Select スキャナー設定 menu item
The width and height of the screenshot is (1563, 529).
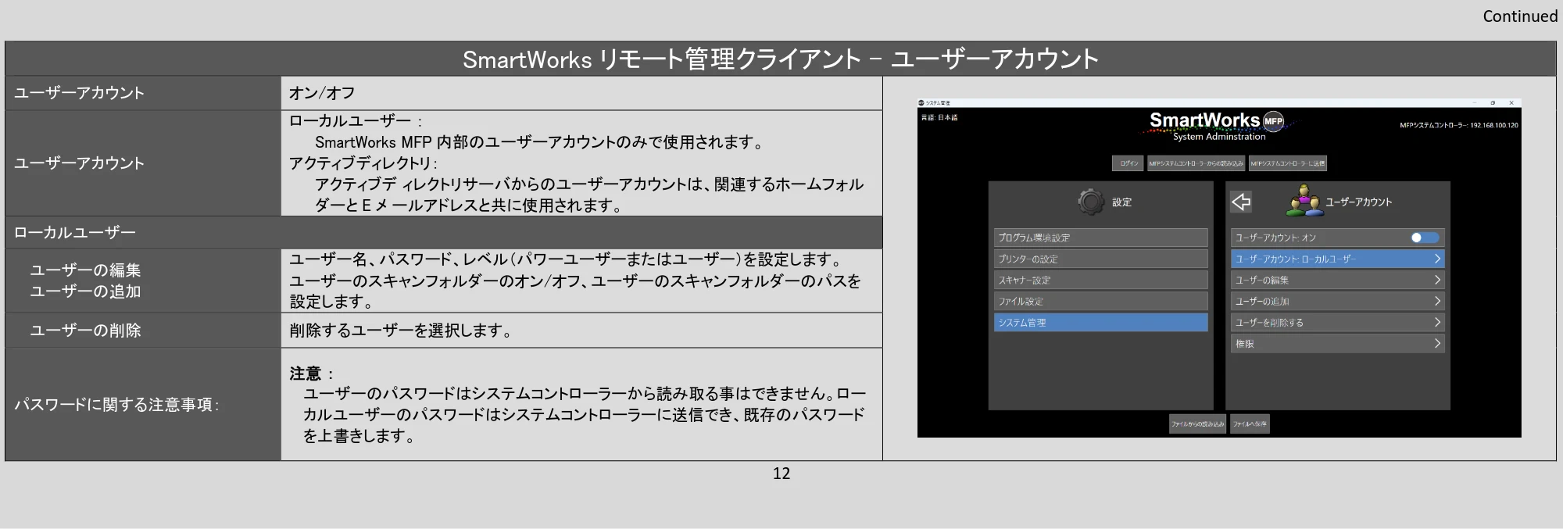(x=1100, y=280)
